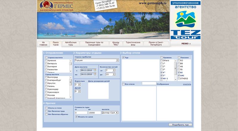Viewport: 238px width, 131px height.
Task: Click the hotel name search field
Action: [x=149, y=83]
